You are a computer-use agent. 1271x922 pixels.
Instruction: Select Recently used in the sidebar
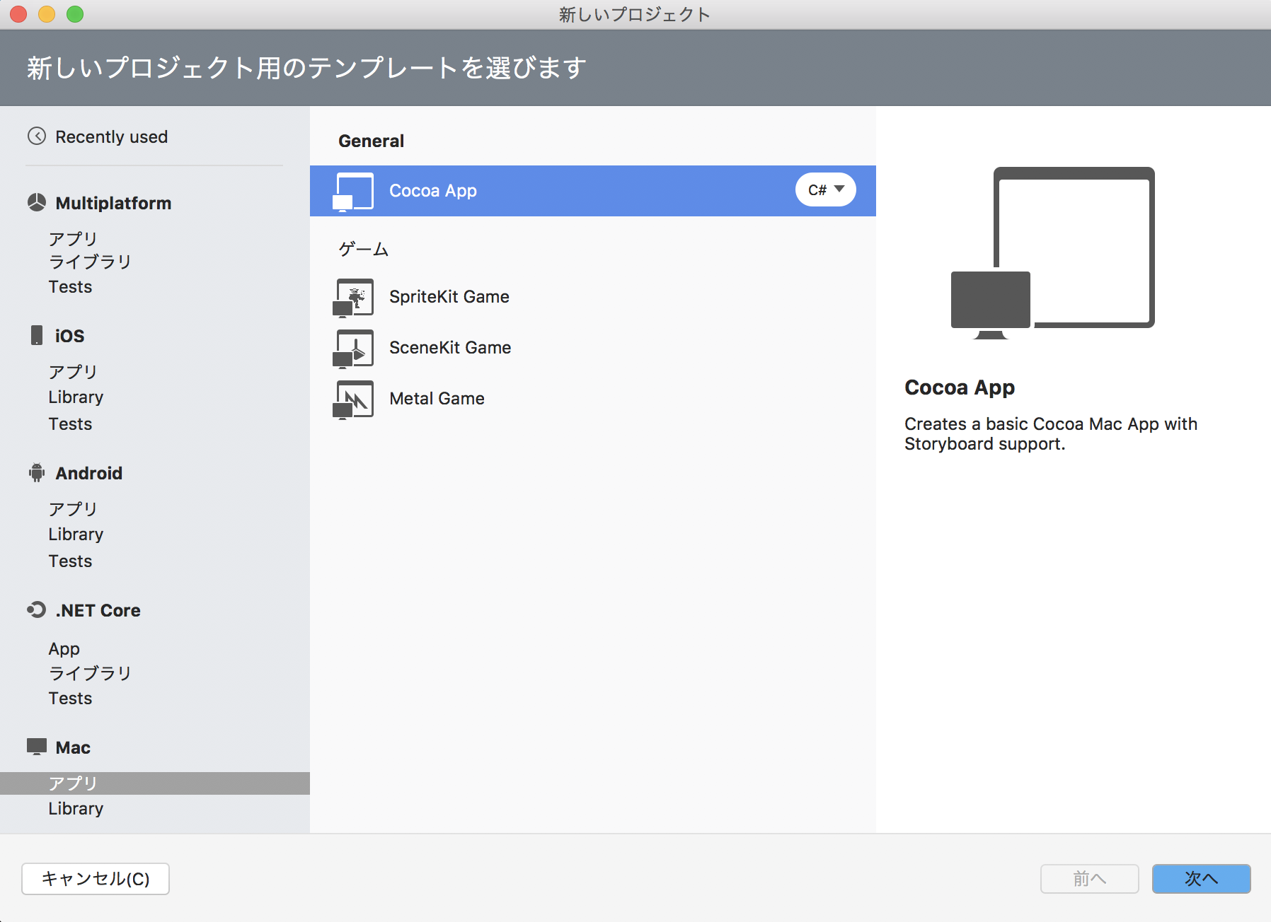112,136
